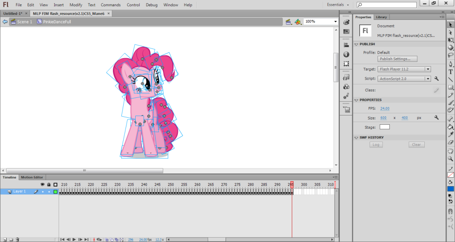Click the Publish Settings button

coord(397,59)
